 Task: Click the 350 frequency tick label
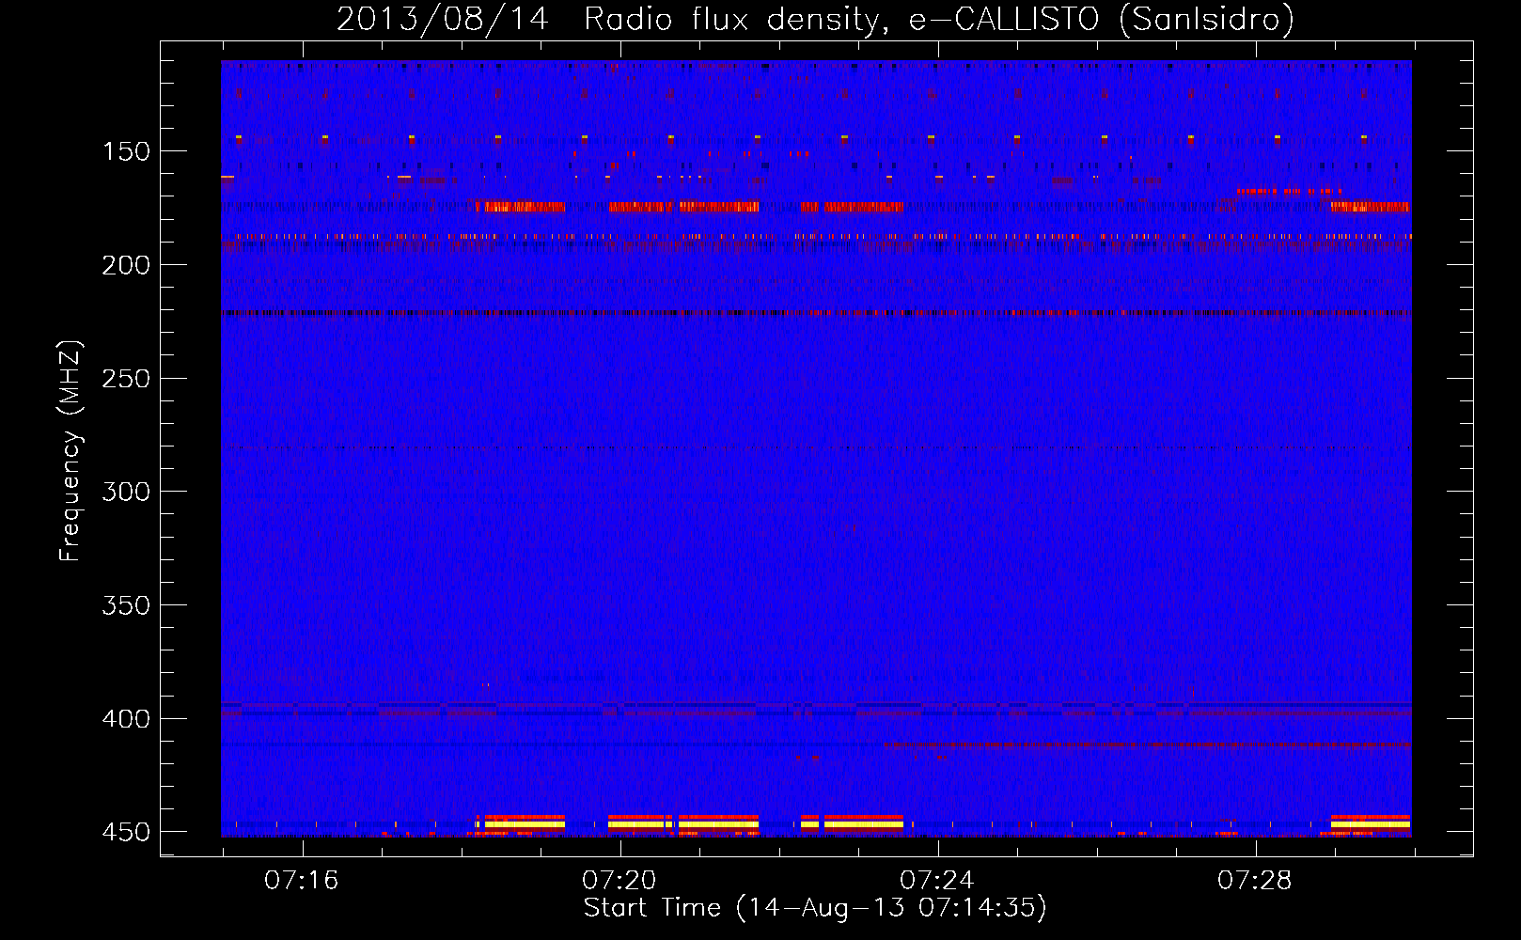[126, 605]
